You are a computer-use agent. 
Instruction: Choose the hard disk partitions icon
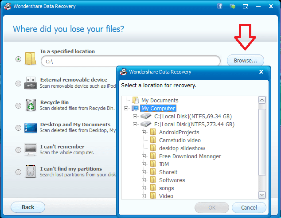click(x=31, y=171)
